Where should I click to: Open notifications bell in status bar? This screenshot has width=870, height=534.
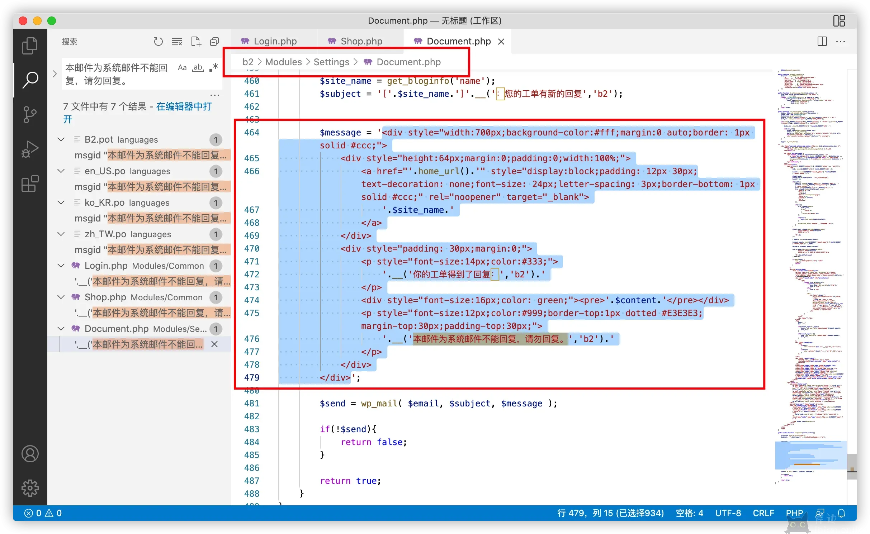[842, 513]
